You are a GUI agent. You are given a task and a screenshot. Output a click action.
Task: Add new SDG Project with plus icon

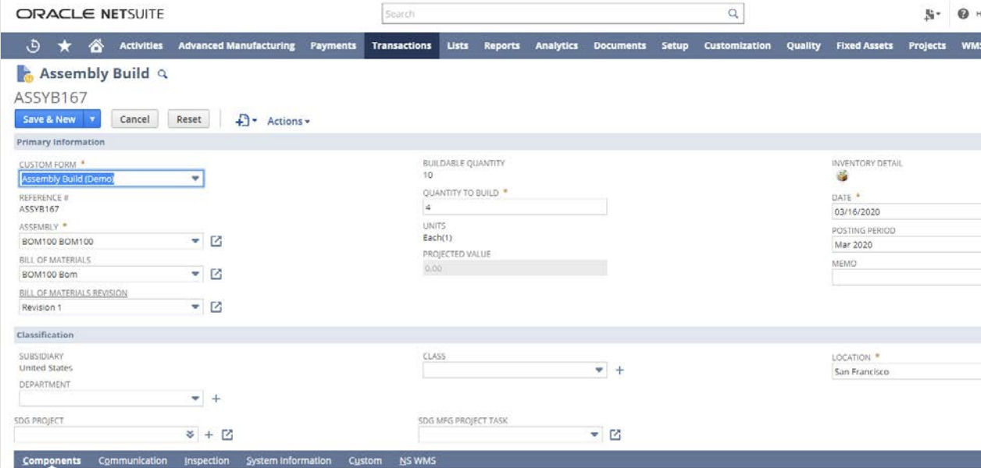tap(209, 434)
